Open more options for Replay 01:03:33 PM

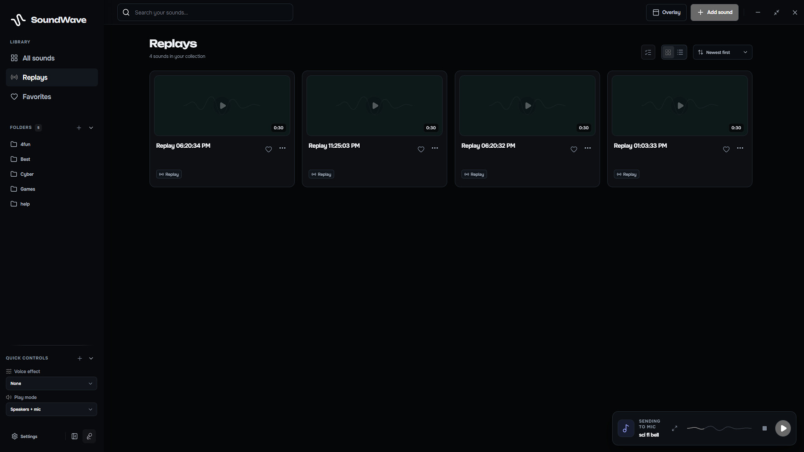tap(740, 148)
